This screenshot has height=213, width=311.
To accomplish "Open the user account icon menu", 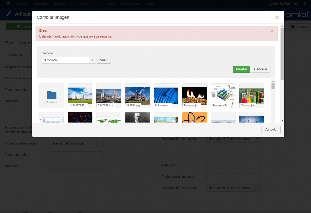I will (305, 4).
